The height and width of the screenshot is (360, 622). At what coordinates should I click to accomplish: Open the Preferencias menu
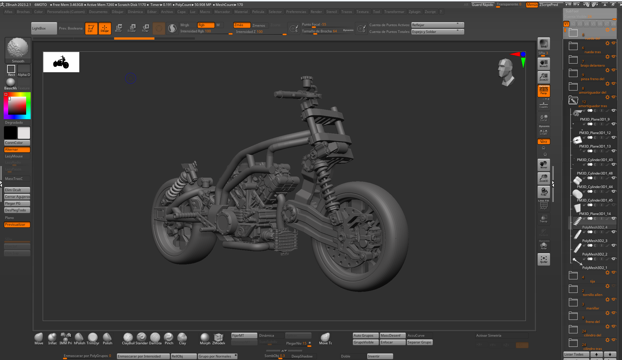(x=296, y=12)
